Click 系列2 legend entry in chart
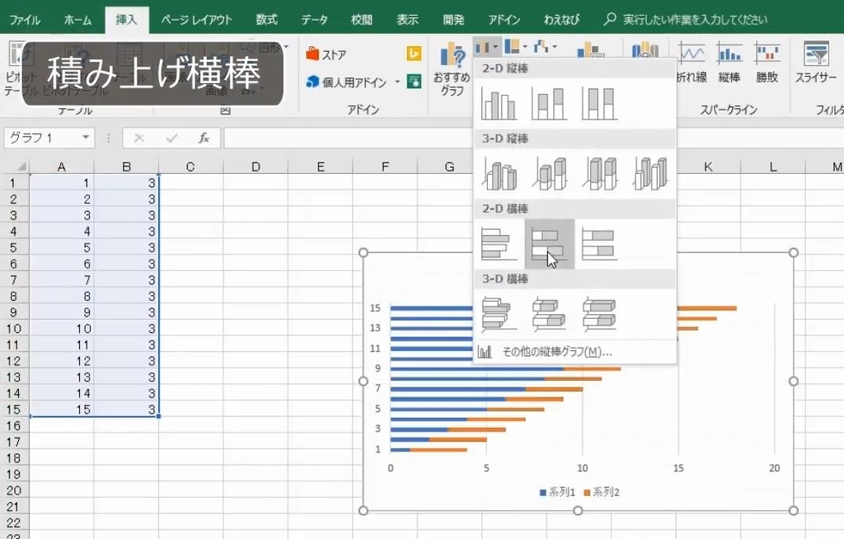Screen dimensions: 844x539 click(602, 492)
